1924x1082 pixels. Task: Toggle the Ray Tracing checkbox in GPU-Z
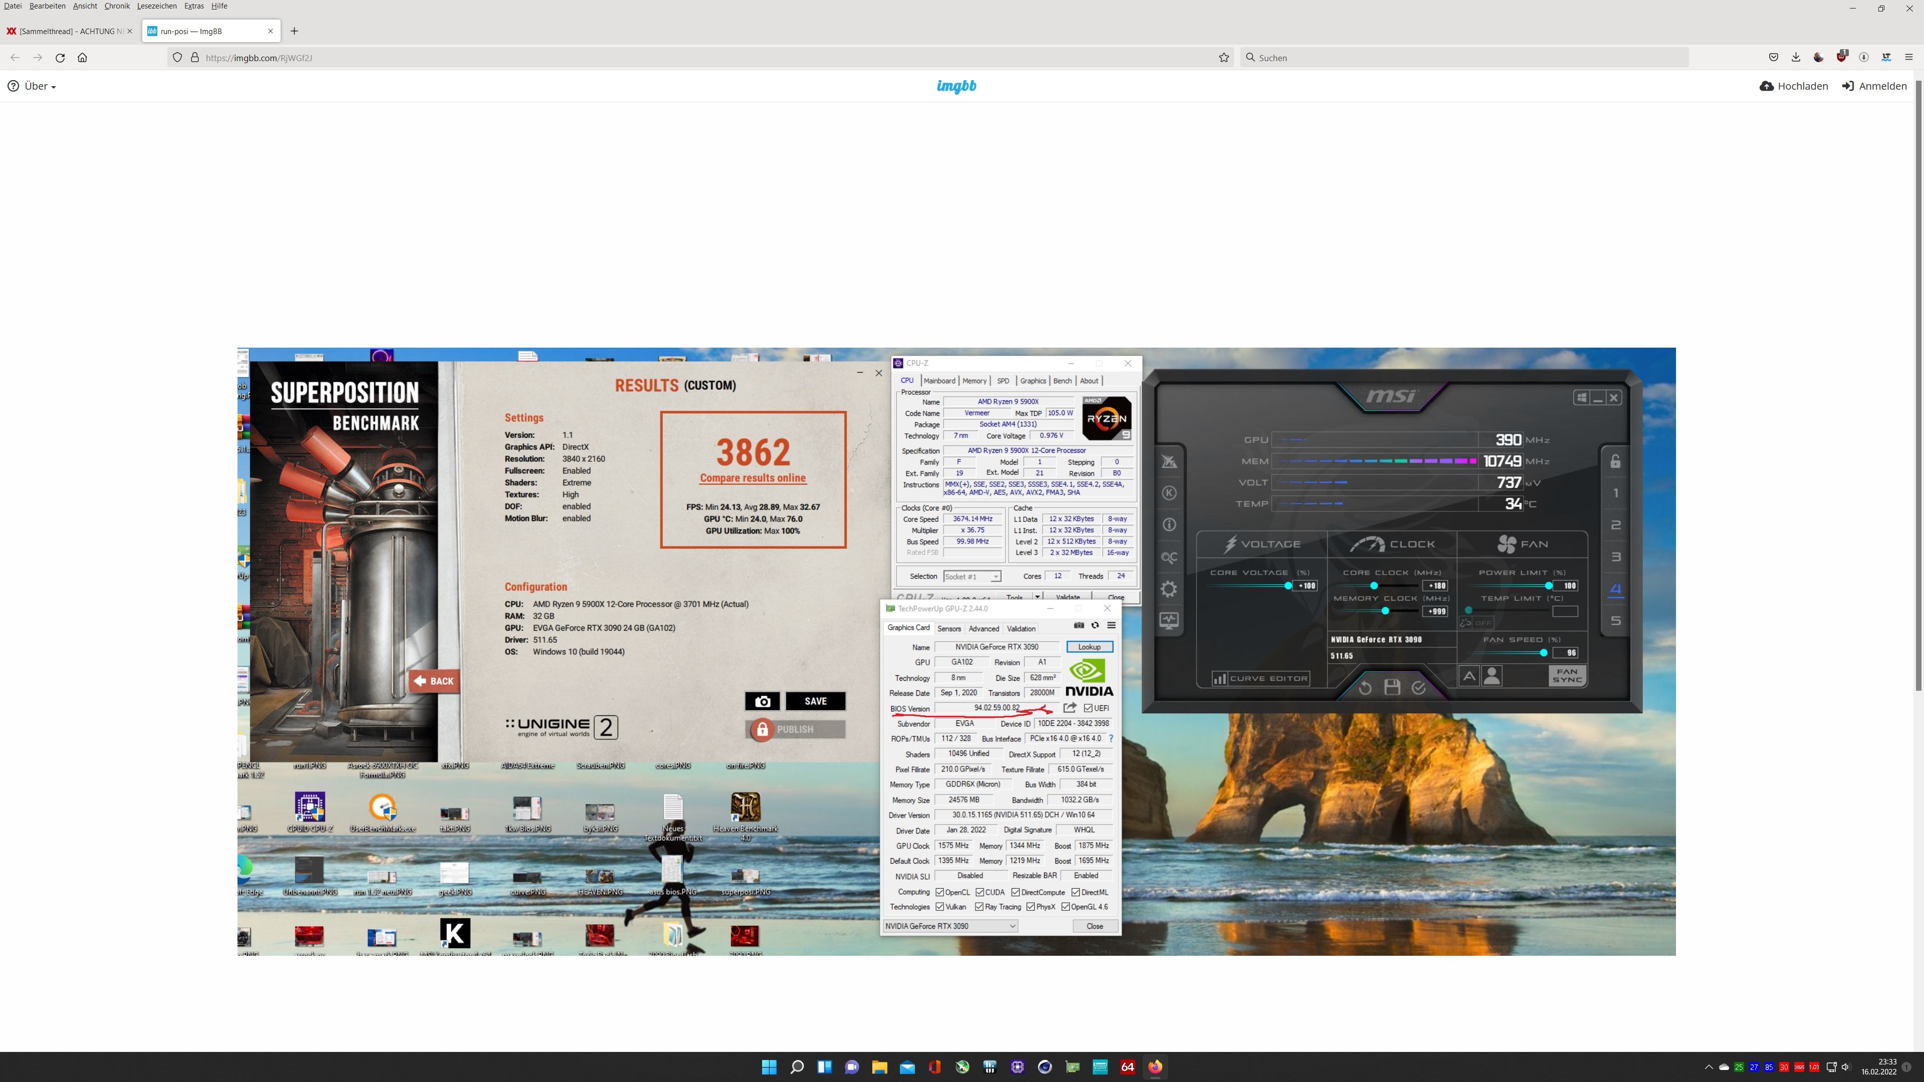point(979,907)
